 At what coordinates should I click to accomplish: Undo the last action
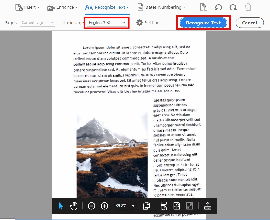point(218,7)
